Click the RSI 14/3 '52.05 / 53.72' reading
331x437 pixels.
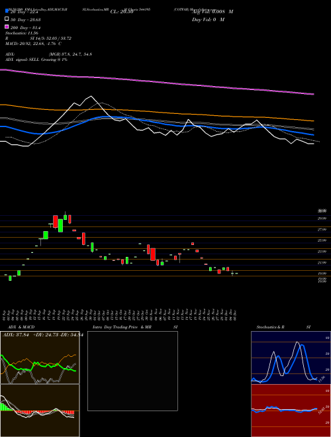click(x=59, y=38)
